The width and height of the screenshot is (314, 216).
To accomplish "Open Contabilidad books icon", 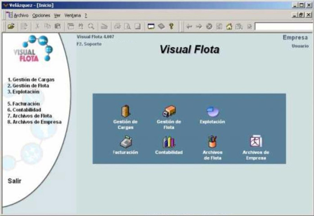I will (x=169, y=142).
